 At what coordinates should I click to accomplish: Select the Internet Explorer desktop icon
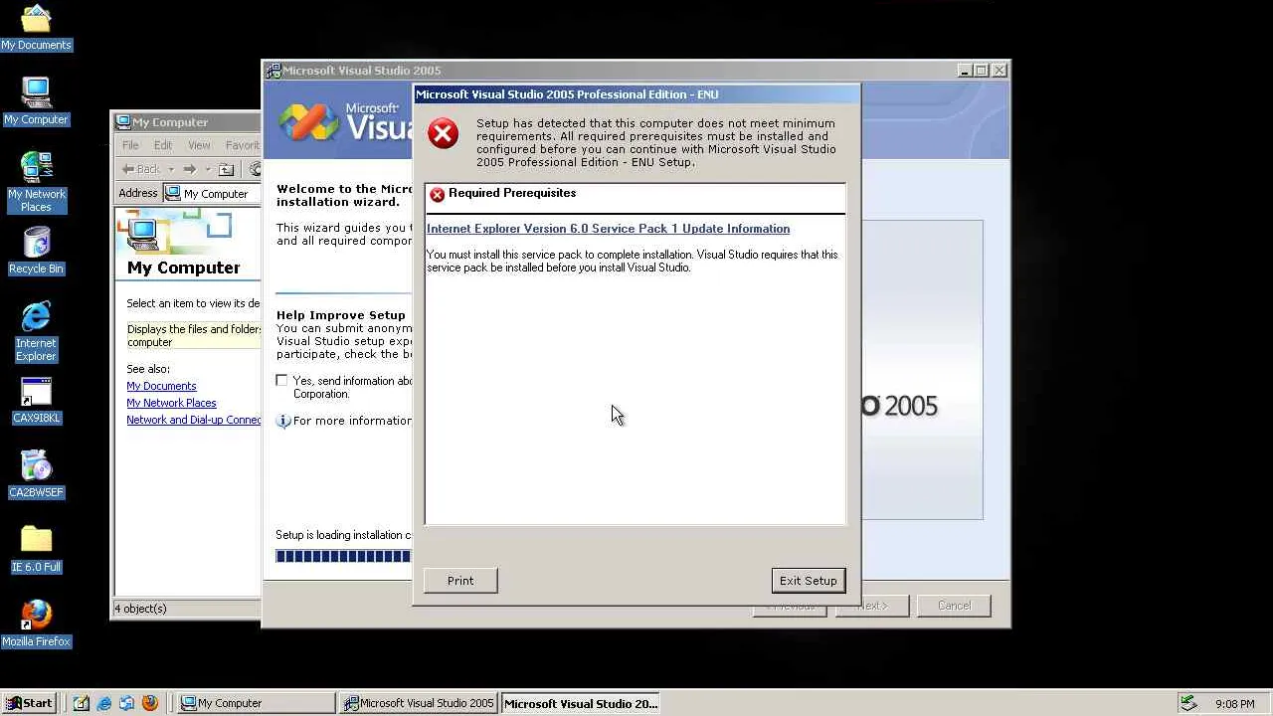point(36,332)
